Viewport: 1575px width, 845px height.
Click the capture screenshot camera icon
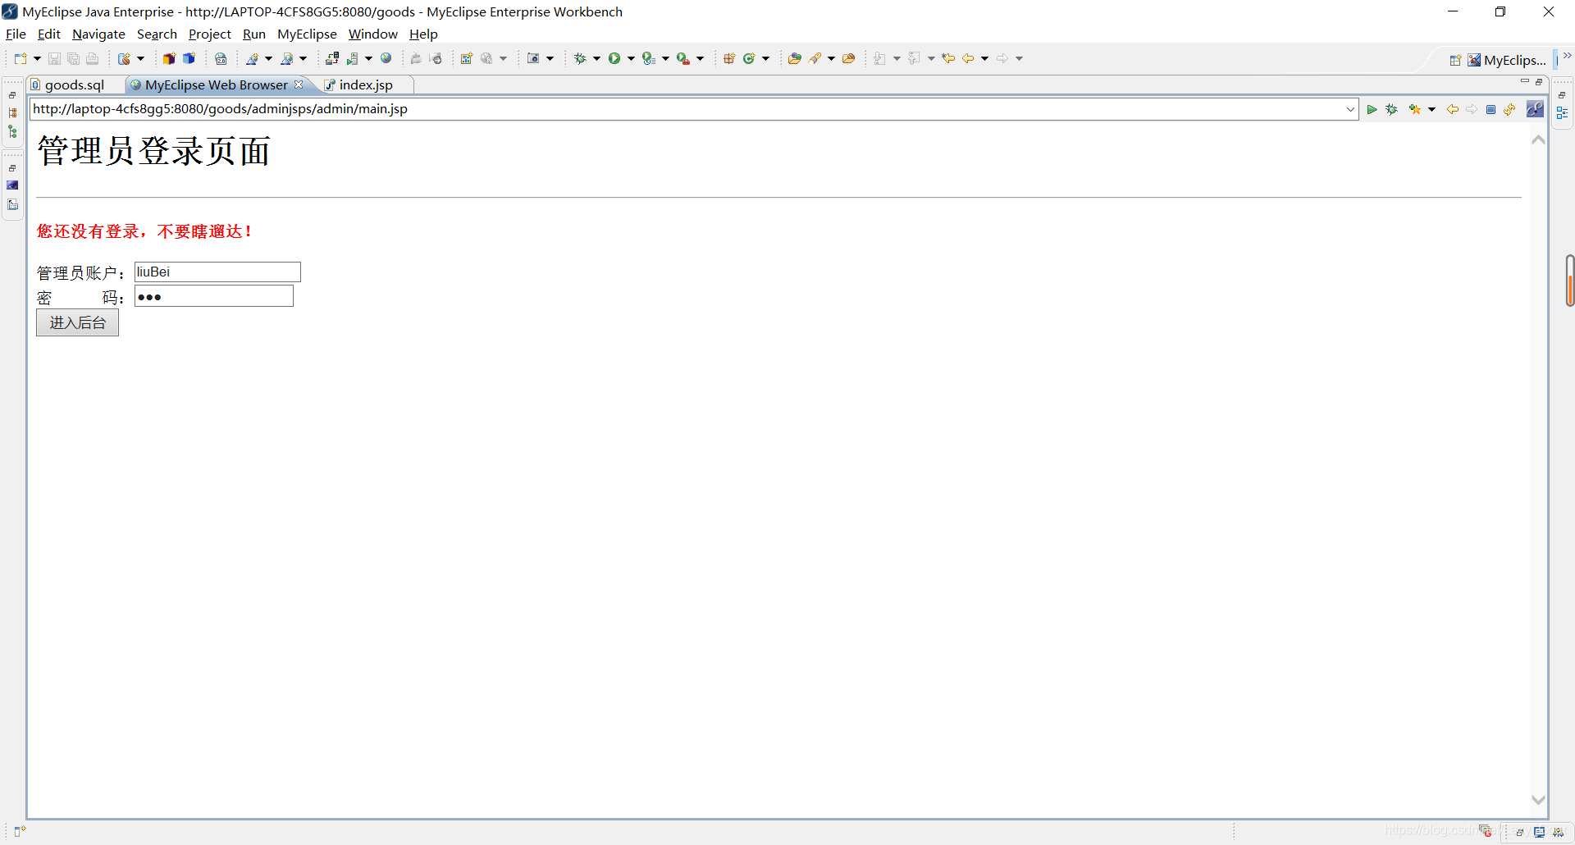[533, 58]
